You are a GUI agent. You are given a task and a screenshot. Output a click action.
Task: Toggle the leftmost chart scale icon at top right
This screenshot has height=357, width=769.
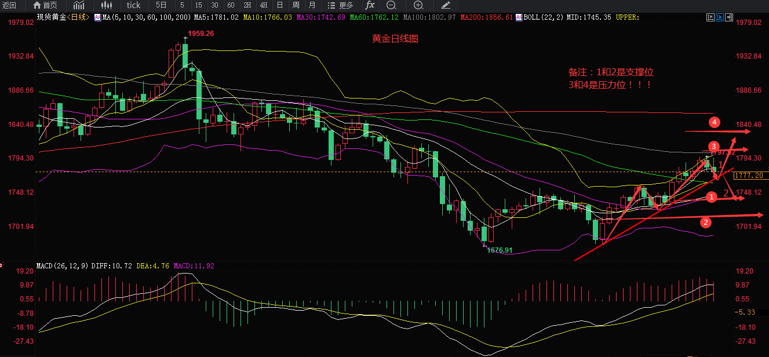click(x=710, y=18)
